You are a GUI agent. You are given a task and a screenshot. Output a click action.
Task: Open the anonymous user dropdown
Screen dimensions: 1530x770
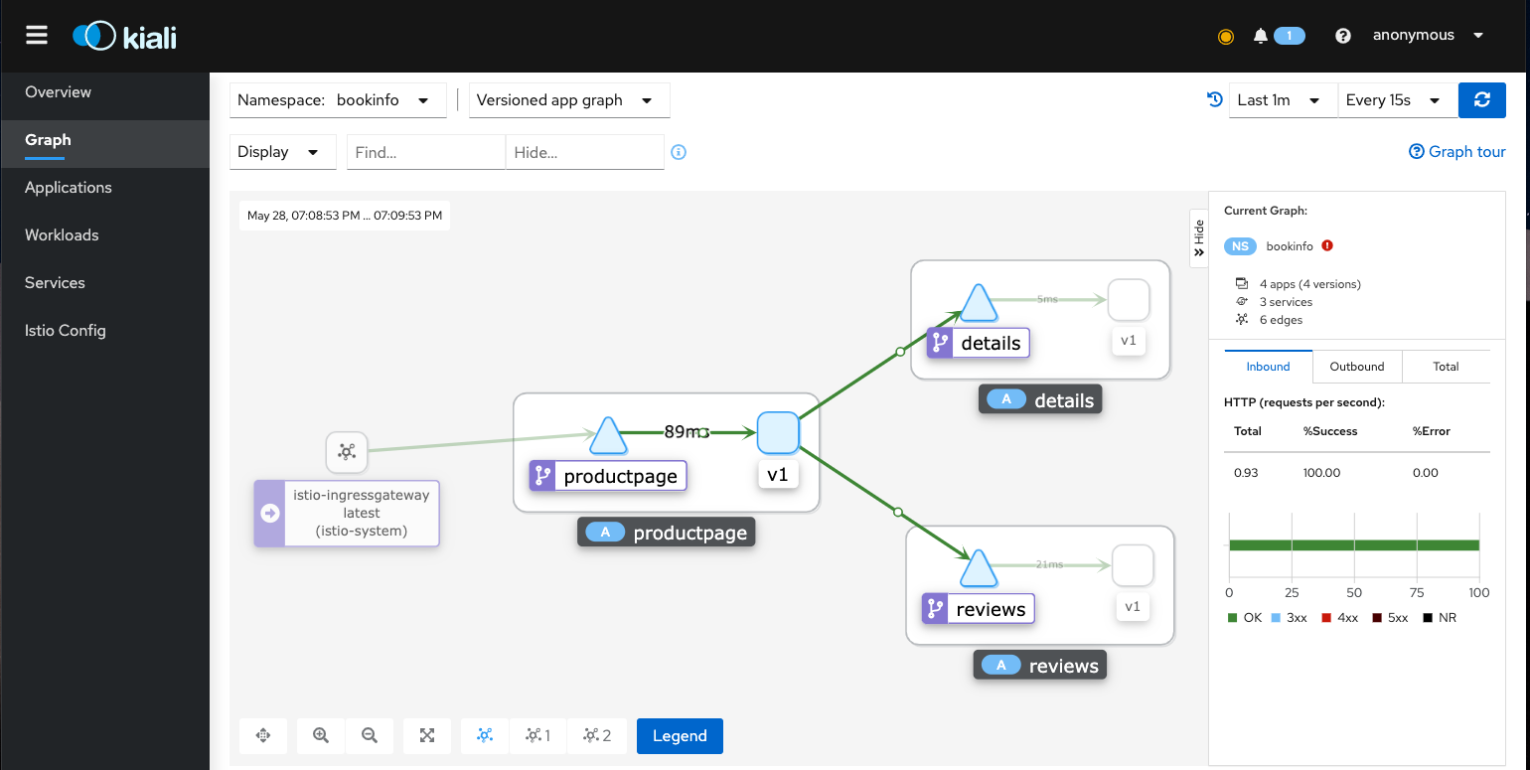point(1429,36)
